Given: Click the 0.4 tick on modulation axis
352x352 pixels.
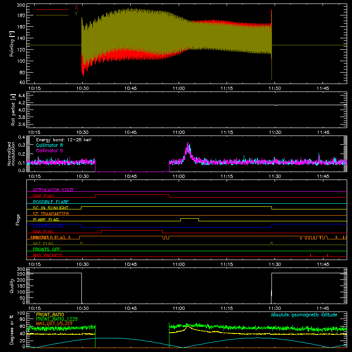Looking at the screenshot, I should click(22, 137).
